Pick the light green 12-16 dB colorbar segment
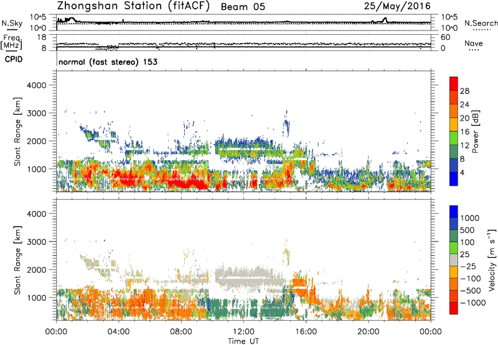498x345 pixels. (454, 138)
